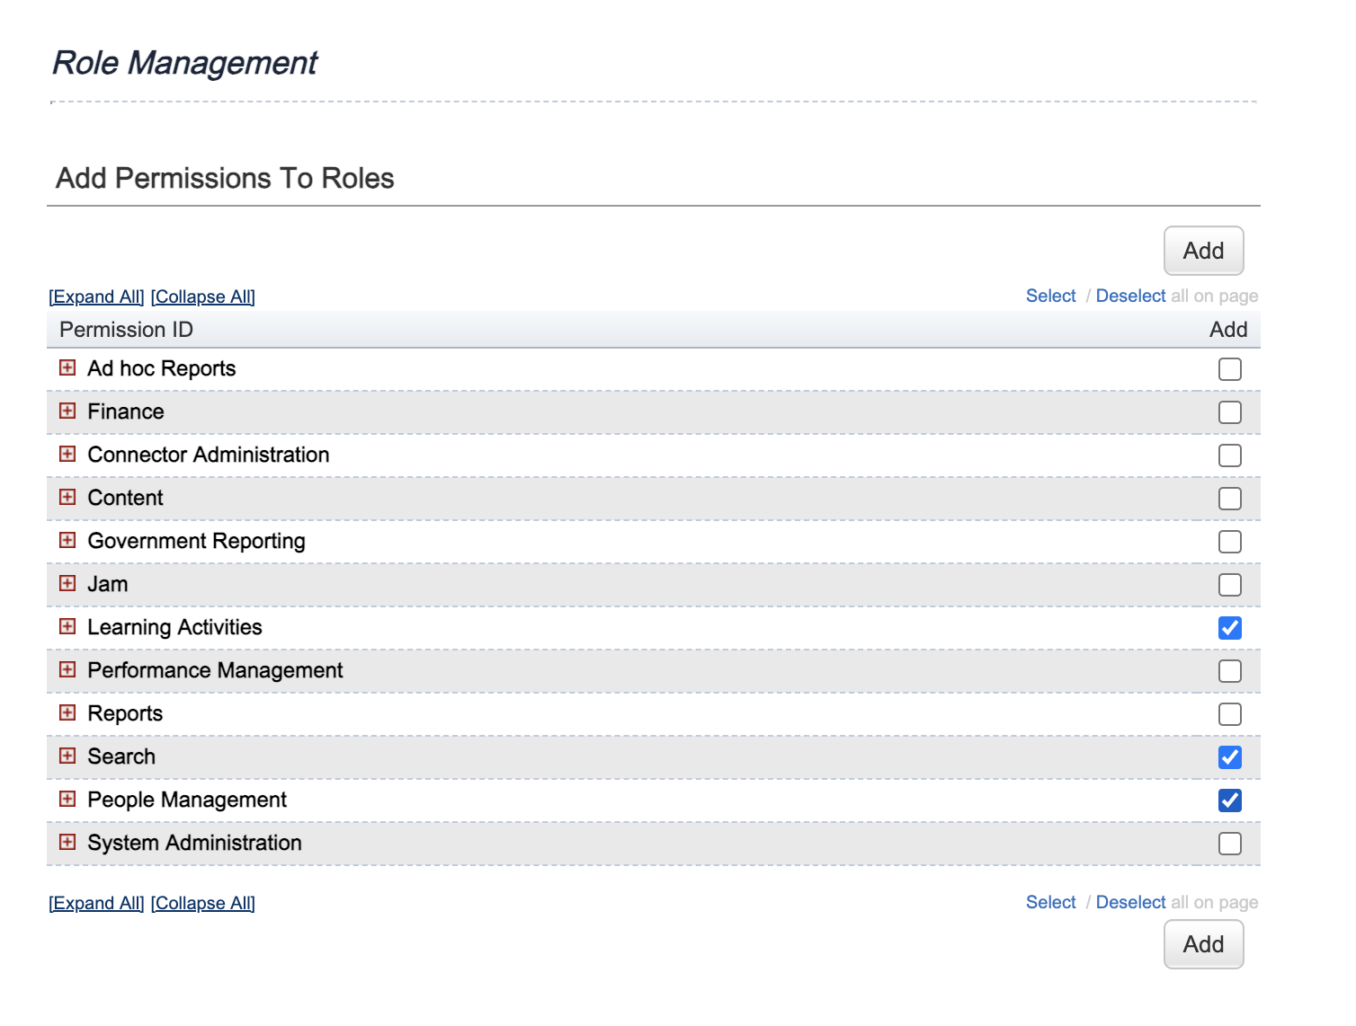Click the Collapse All link

202,296
